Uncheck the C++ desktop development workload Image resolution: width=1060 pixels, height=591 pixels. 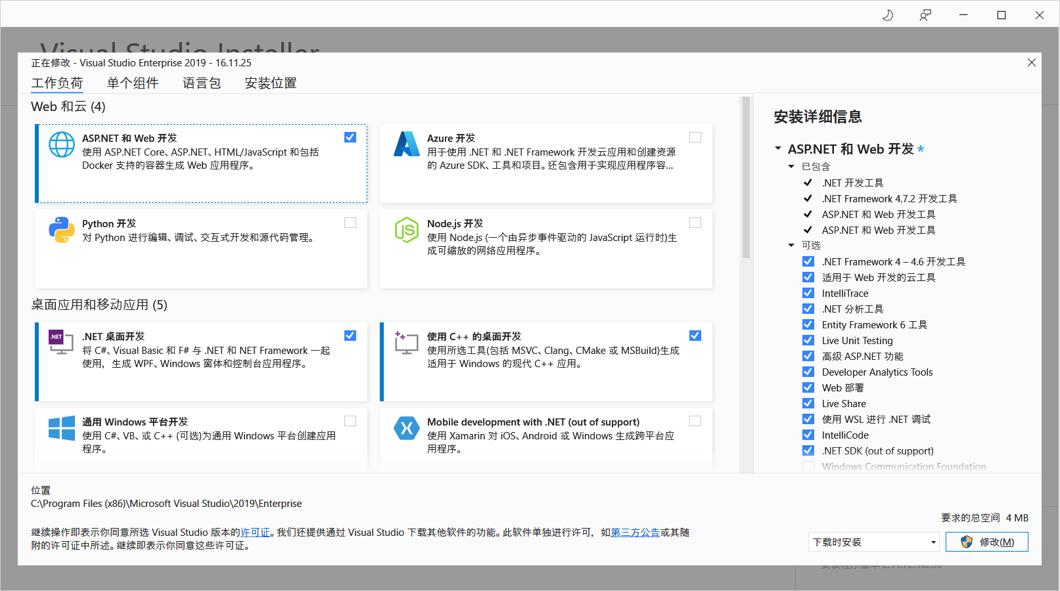[695, 336]
